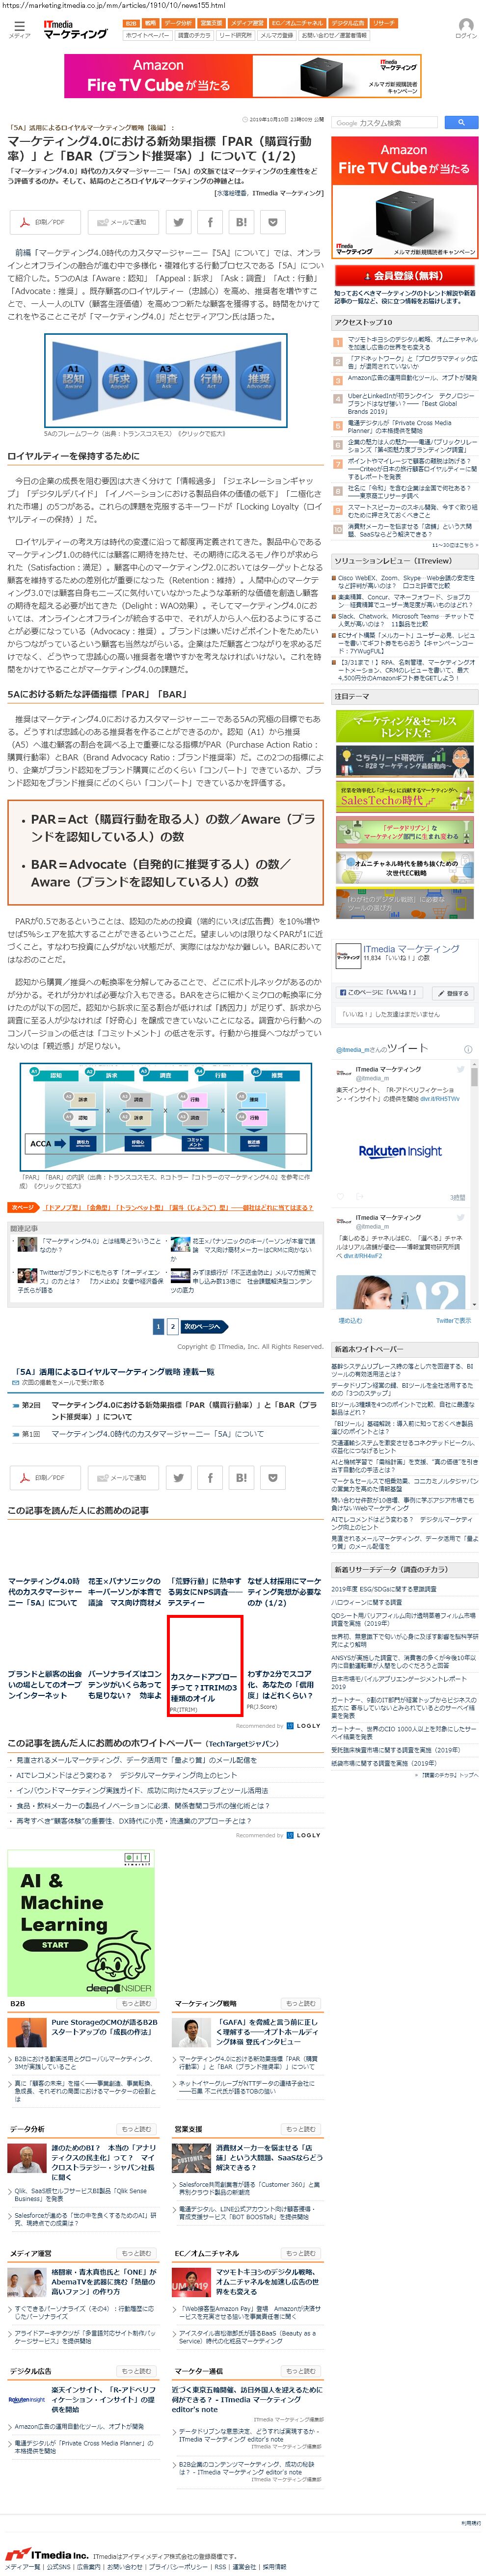Screen dimensions: 486x2576
Task: Click もっと読む in メディア運営 section
Action: click(136, 2253)
